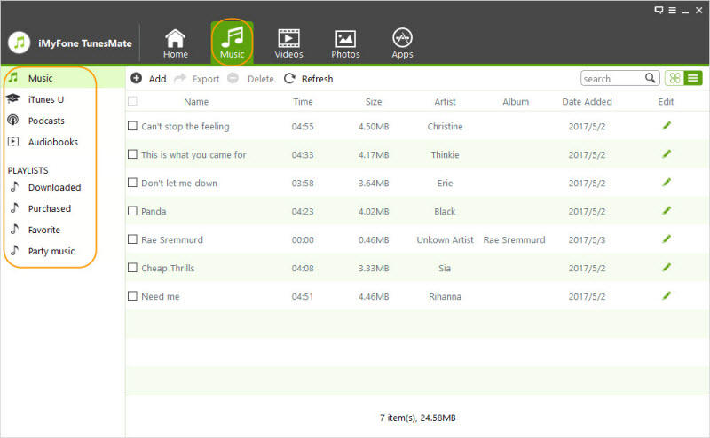The width and height of the screenshot is (710, 438).
Task: Edit the Can't stop the feeling track info
Action: (x=667, y=126)
